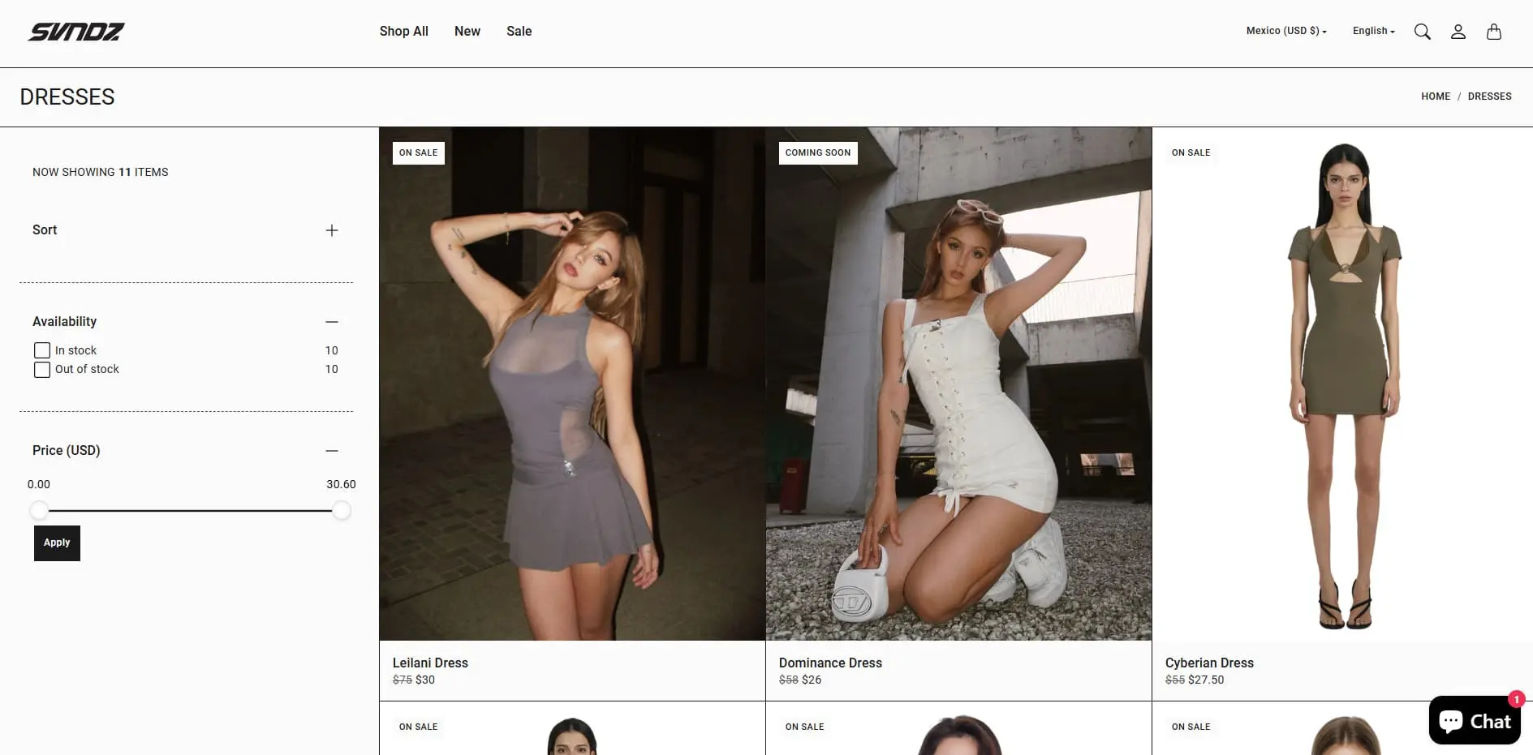Click the maximum price slider handle

tap(342, 510)
